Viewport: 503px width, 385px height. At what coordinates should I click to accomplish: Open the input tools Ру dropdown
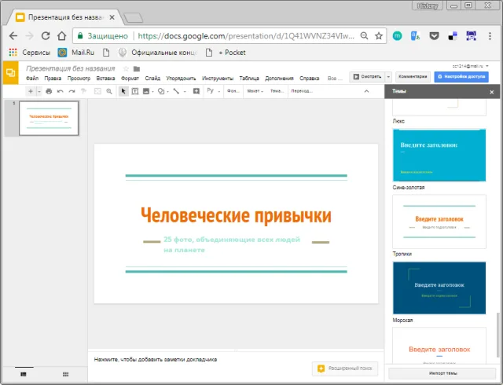pos(213,91)
